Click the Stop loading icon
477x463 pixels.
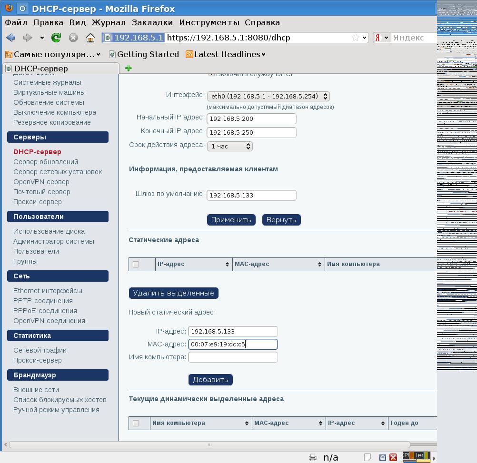click(x=73, y=38)
